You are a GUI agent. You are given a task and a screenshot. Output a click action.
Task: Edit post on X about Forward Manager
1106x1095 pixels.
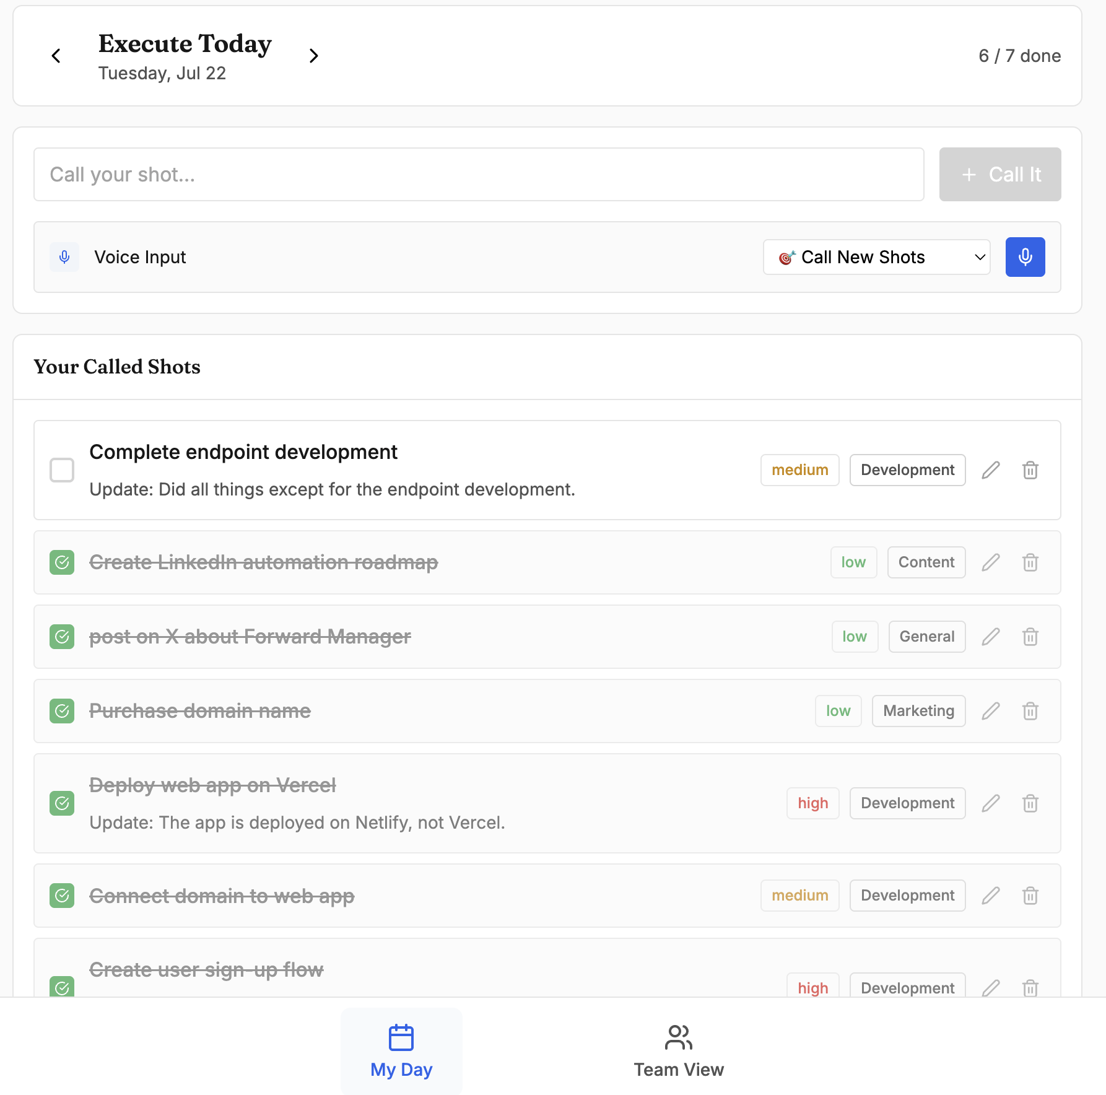pyautogui.click(x=991, y=637)
